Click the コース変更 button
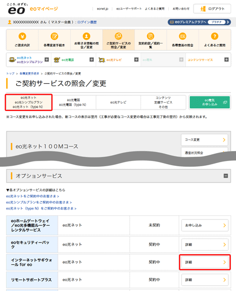The height and width of the screenshot is (291, 236). tap(205, 140)
